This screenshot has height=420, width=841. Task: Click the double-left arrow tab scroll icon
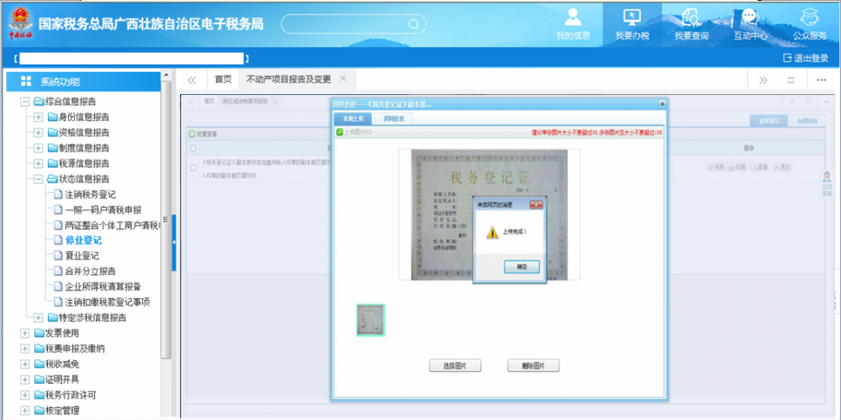click(x=192, y=80)
